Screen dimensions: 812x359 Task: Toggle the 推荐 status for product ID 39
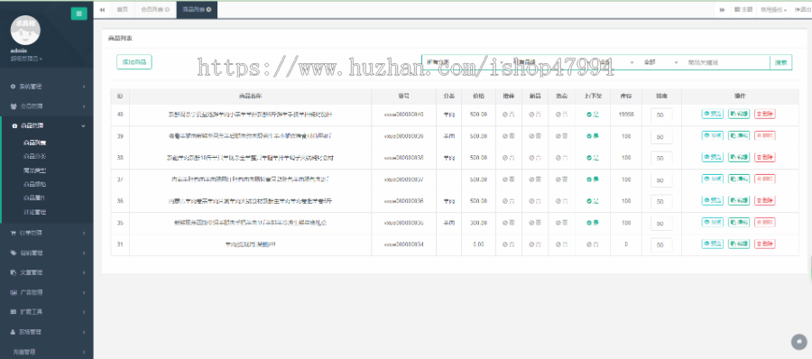(508, 135)
